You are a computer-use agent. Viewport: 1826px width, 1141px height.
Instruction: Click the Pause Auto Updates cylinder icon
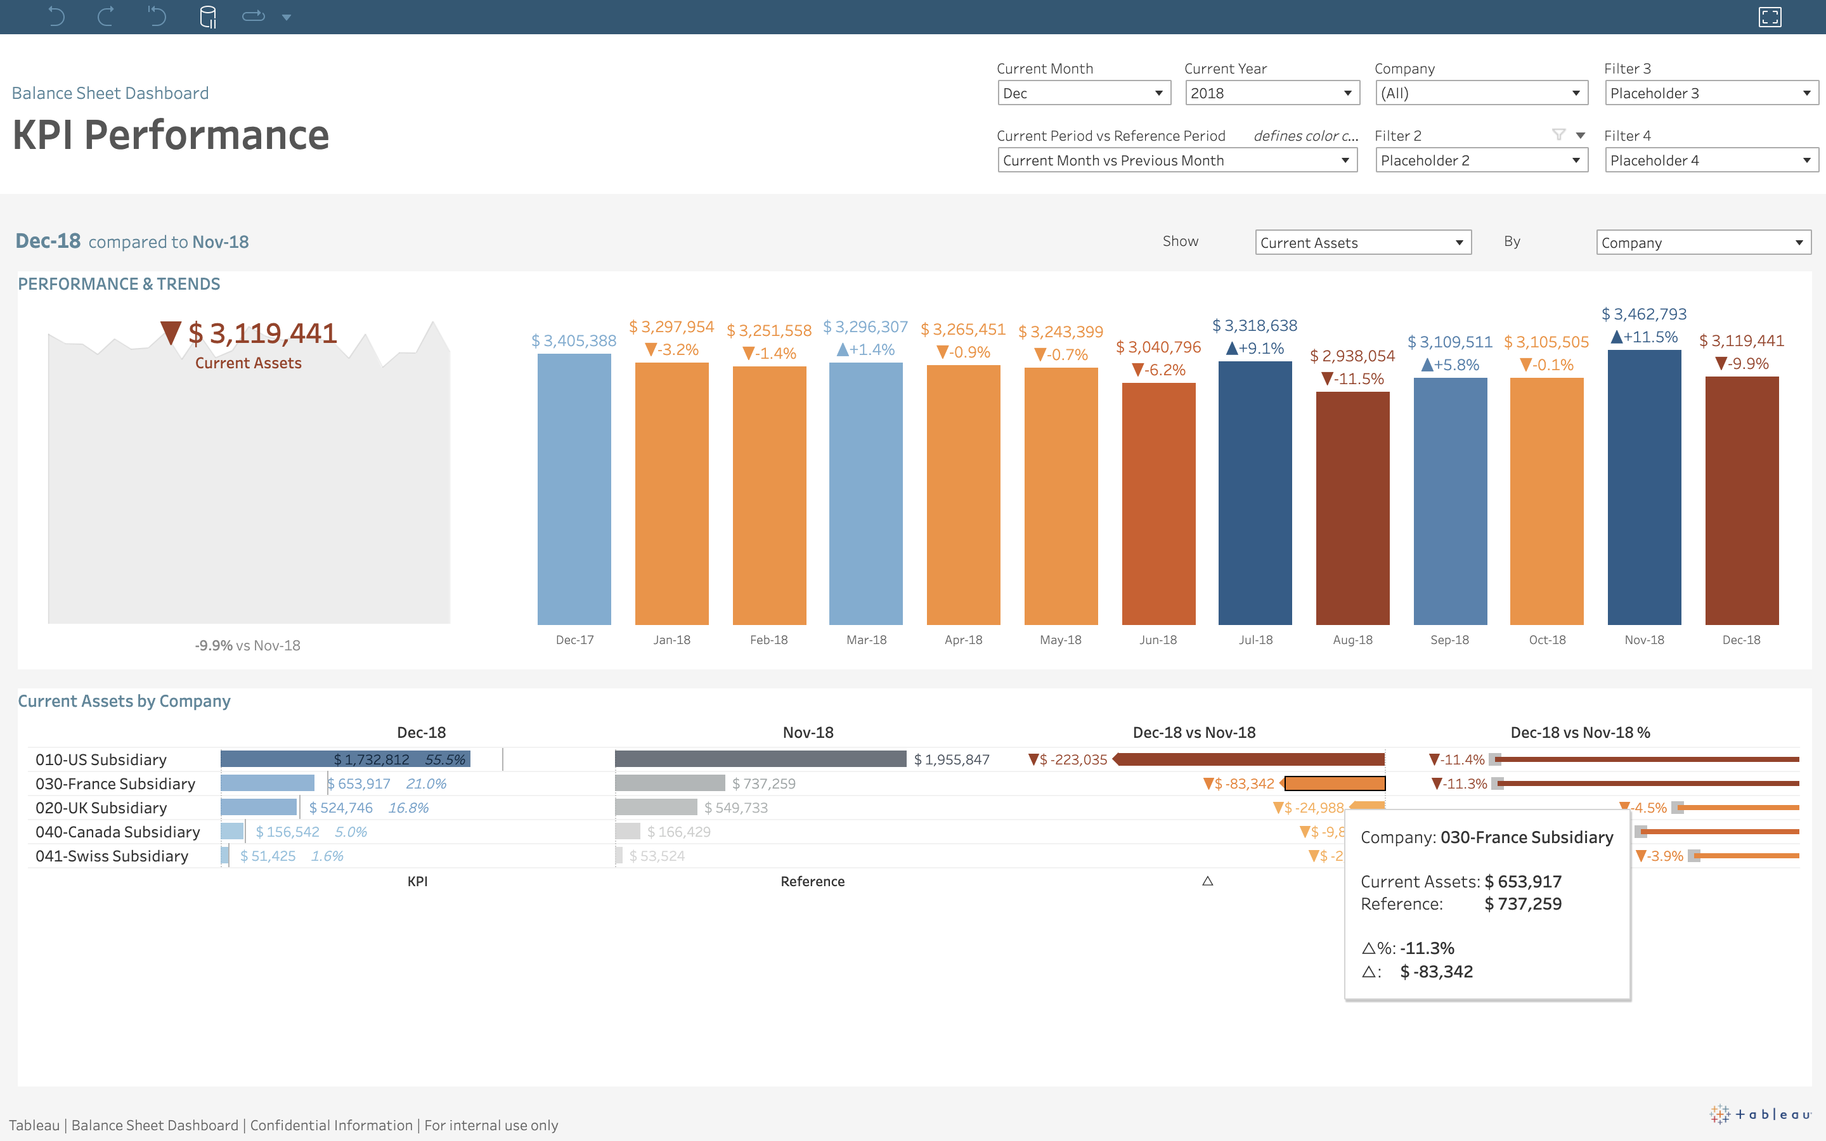(207, 16)
